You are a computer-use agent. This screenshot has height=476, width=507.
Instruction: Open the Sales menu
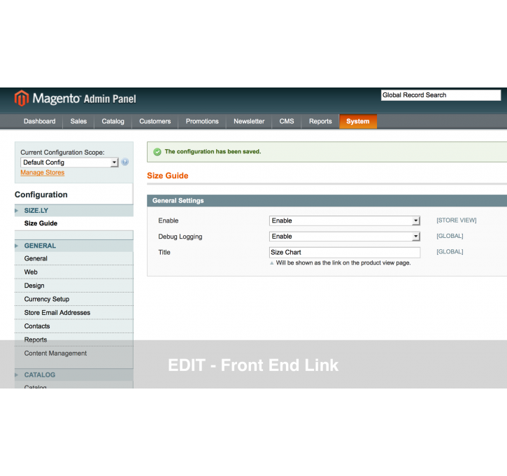(x=78, y=121)
